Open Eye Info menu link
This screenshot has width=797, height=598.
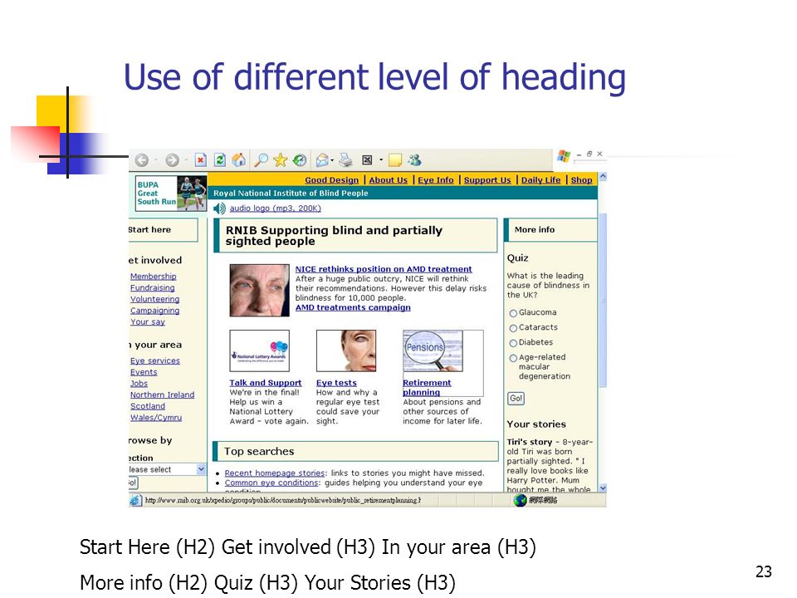436,180
